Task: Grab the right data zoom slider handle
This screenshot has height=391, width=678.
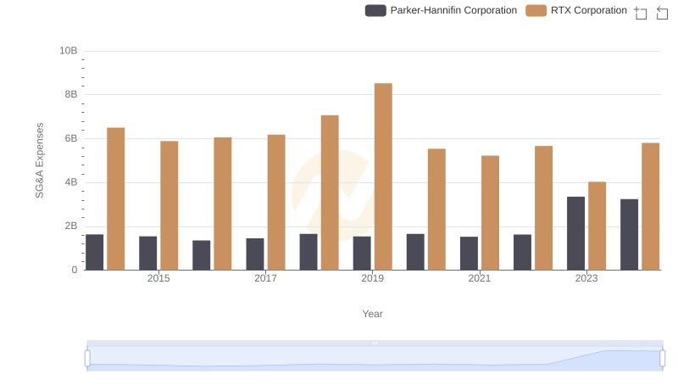Action: coord(663,359)
